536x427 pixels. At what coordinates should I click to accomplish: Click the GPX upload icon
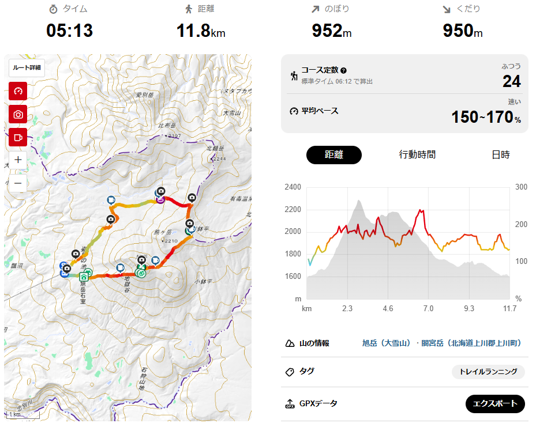click(x=290, y=404)
